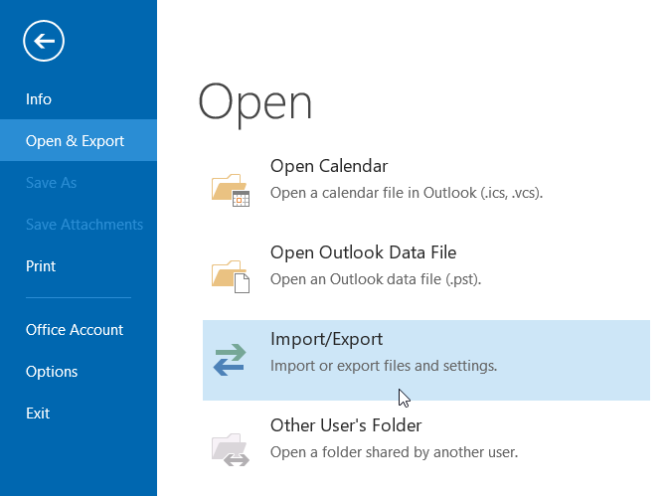This screenshot has width=668, height=496.
Task: Select Open & Export in sidebar
Action: pos(79,140)
